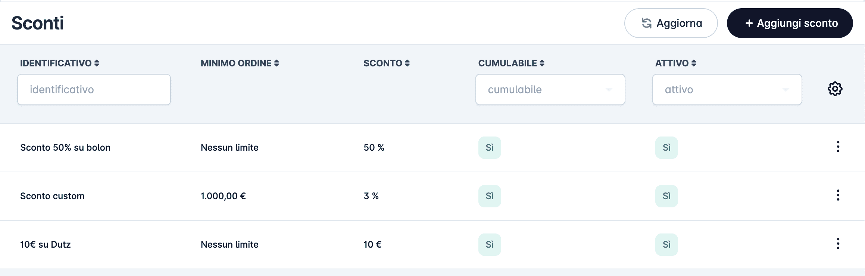Expand the CUMULABILE column sort arrows
Viewport: 865px width, 276px height.
pyautogui.click(x=541, y=63)
